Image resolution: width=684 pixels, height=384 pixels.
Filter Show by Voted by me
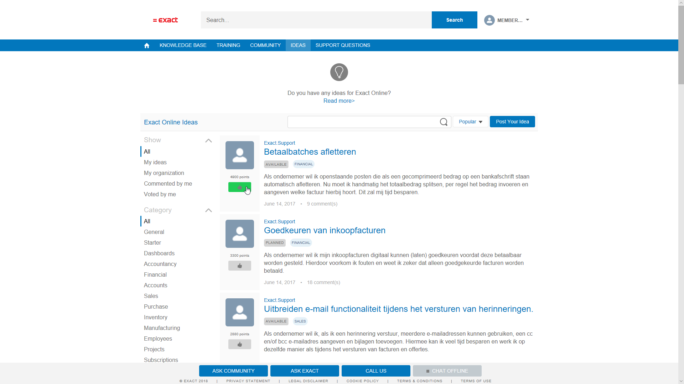click(x=160, y=194)
